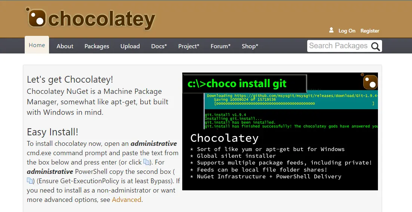Image resolution: width=412 pixels, height=212 pixels.
Task: Open the Project* menu item
Action: click(189, 46)
